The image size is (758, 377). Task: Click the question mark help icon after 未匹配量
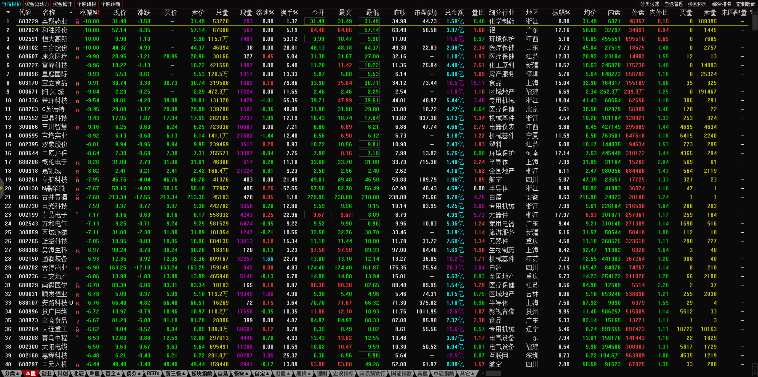pyautogui.click(x=751, y=12)
